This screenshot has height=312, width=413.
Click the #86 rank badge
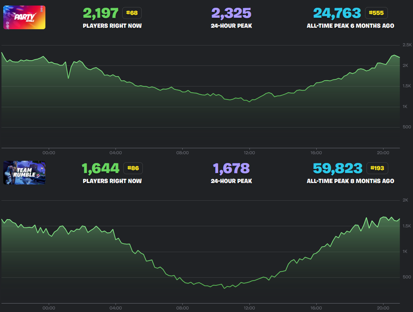pyautogui.click(x=133, y=168)
